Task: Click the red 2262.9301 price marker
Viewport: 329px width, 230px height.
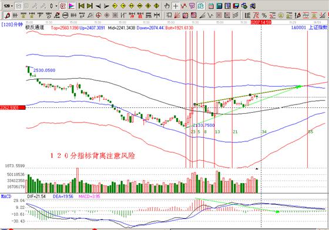Action: pyautogui.click(x=12, y=108)
